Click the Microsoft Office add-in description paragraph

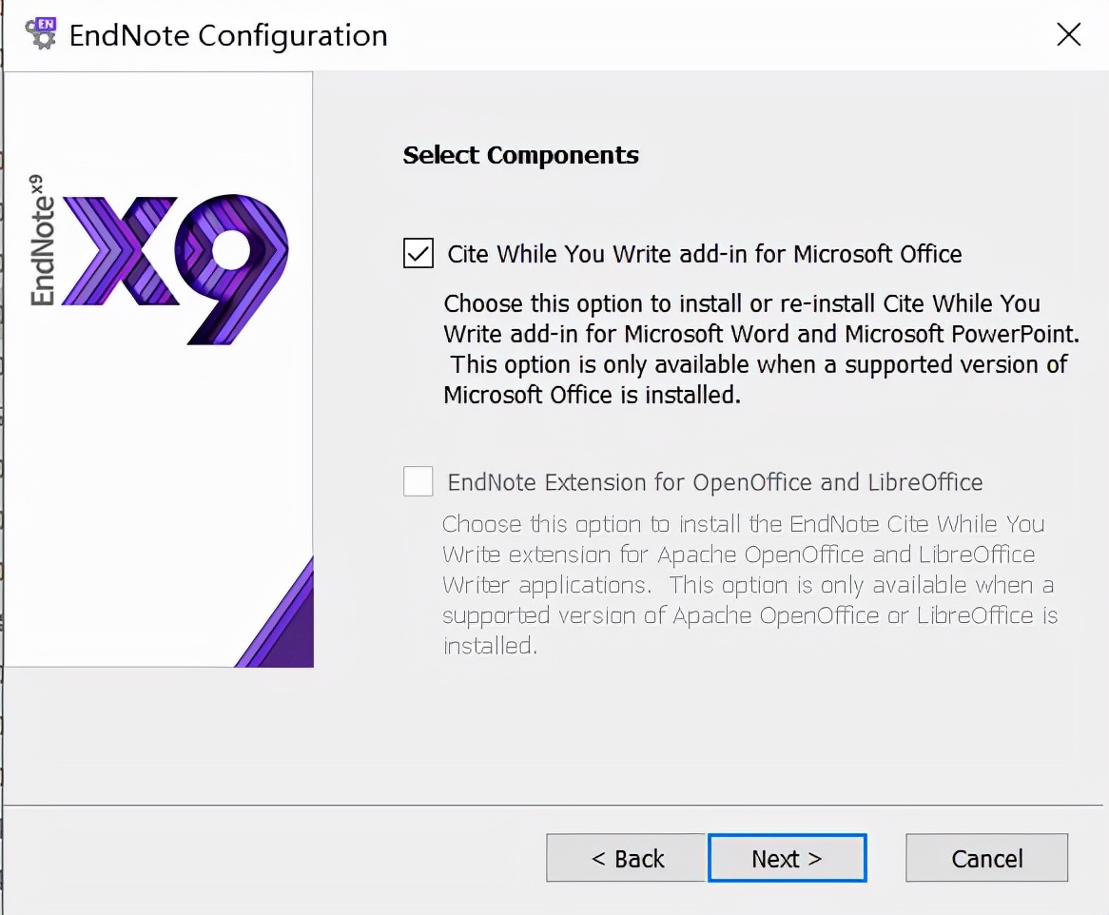761,349
